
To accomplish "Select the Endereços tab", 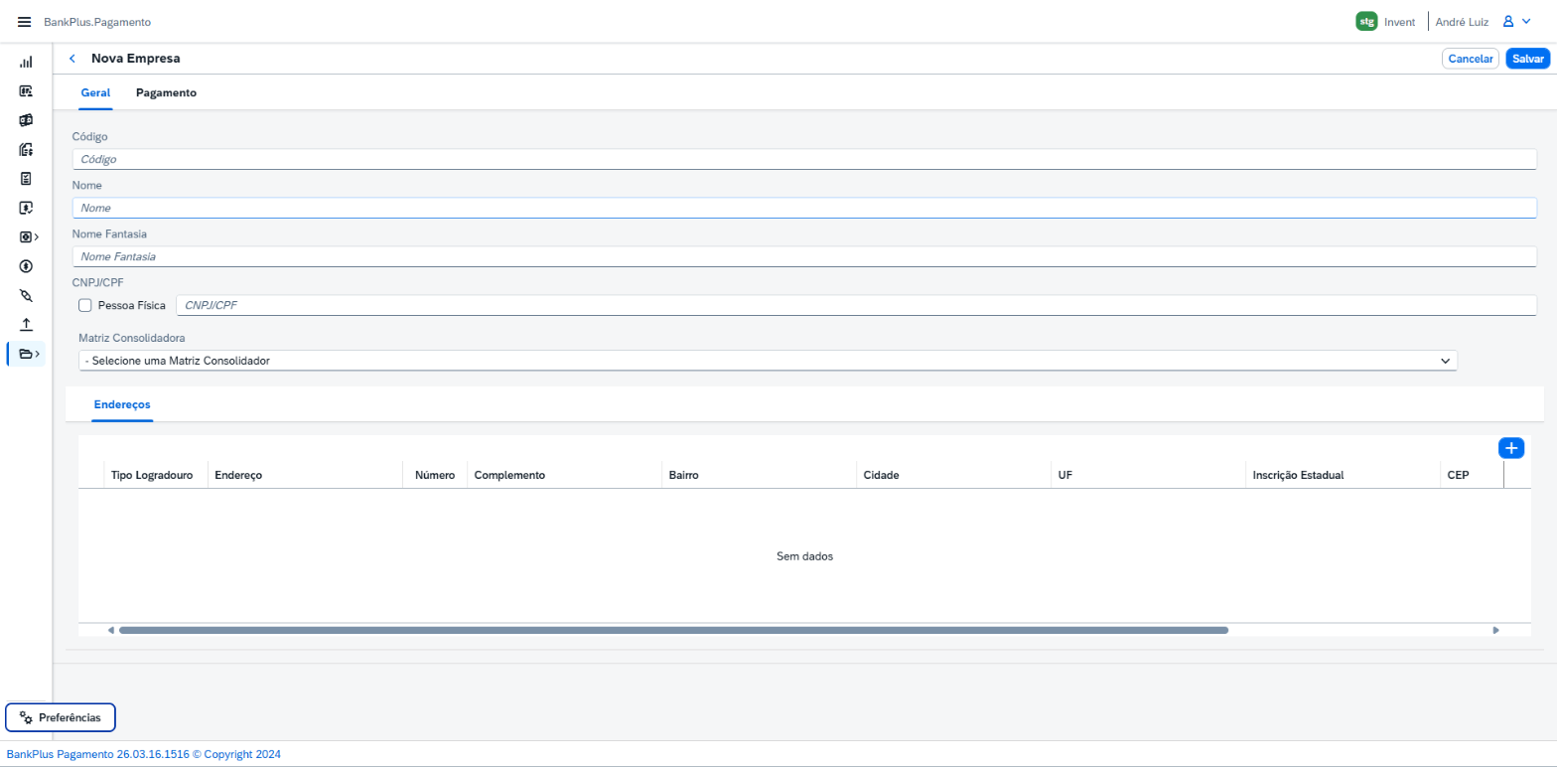I will [x=122, y=404].
